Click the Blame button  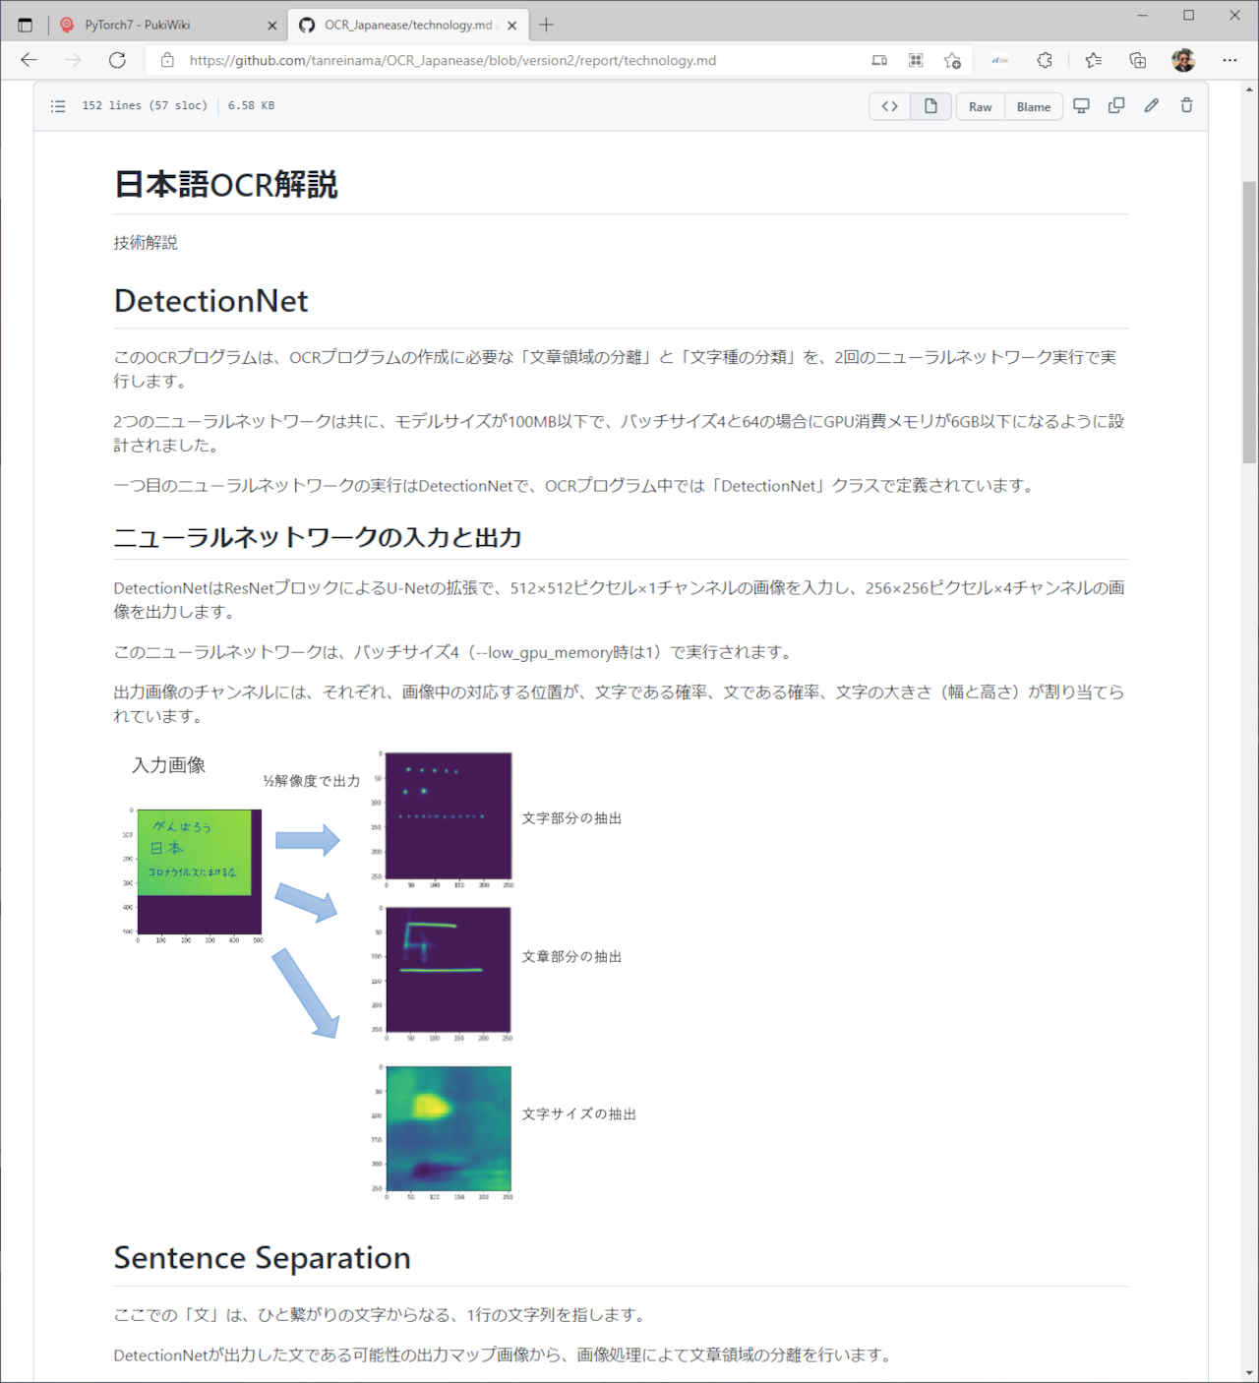pos(1033,106)
